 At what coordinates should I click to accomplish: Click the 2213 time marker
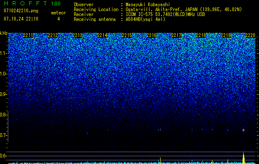(77, 35)
